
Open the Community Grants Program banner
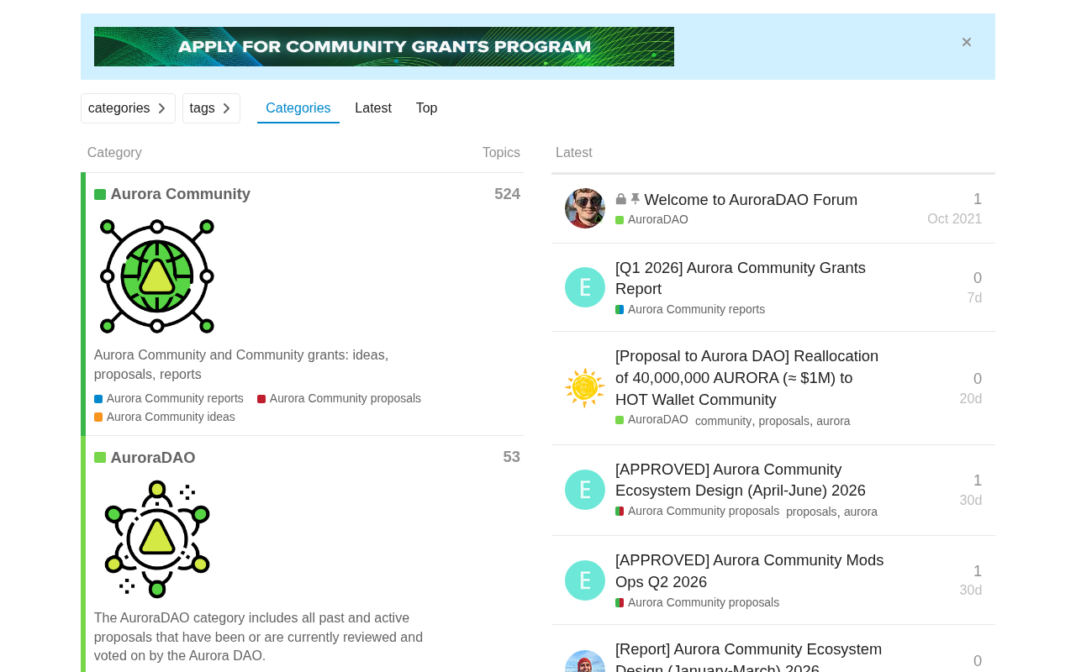click(x=384, y=46)
